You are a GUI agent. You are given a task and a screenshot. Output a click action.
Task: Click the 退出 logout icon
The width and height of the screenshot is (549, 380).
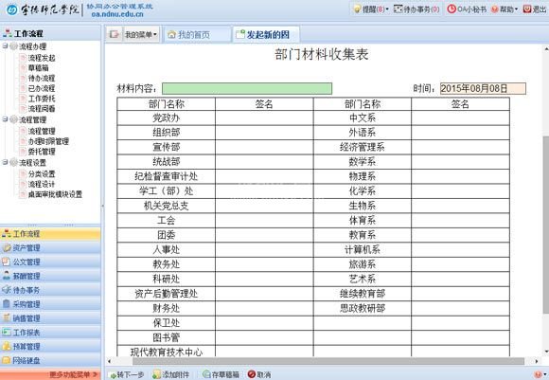point(527,9)
